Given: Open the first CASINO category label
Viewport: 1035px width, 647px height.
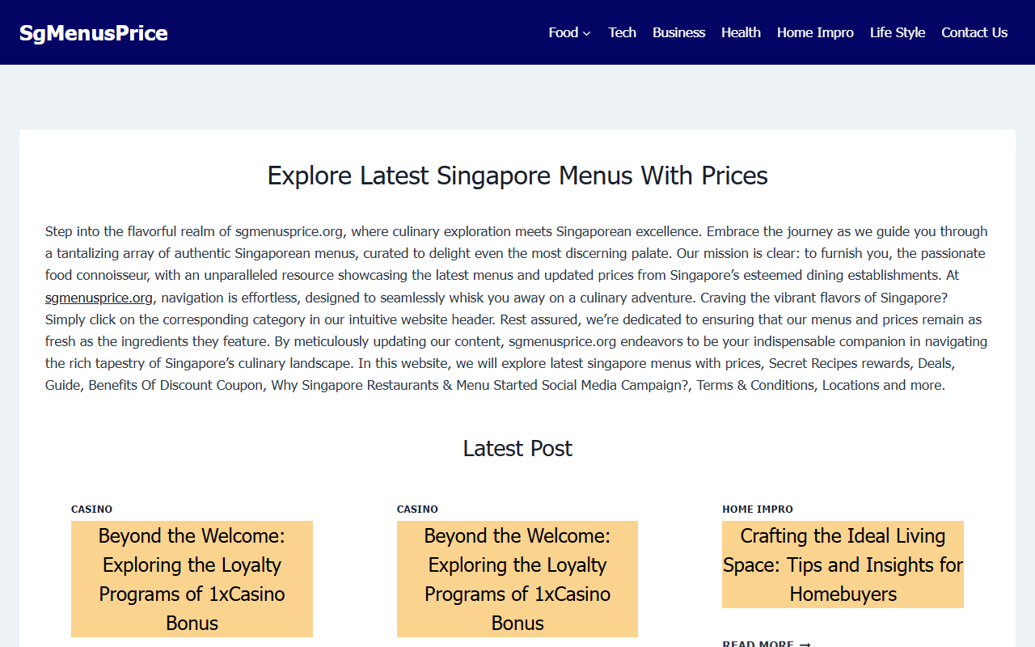Looking at the screenshot, I should click(91, 510).
